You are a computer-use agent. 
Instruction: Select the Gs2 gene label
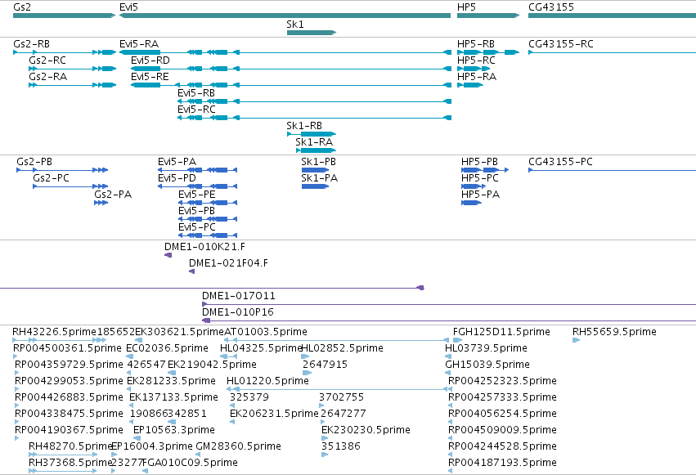(22, 7)
